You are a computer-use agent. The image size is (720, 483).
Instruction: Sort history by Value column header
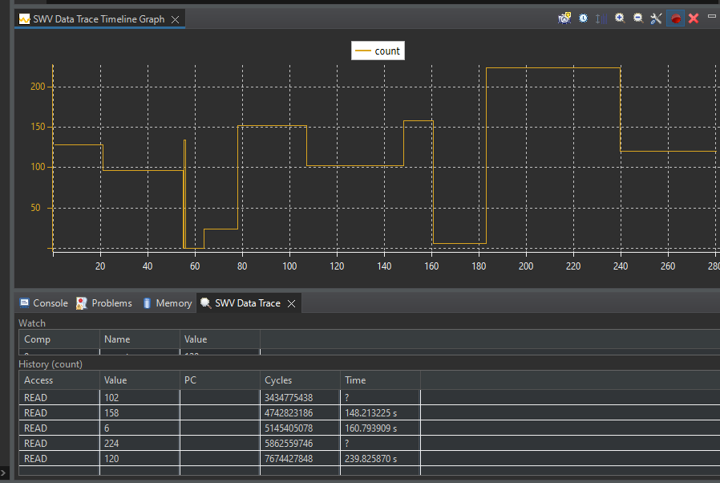click(x=140, y=380)
